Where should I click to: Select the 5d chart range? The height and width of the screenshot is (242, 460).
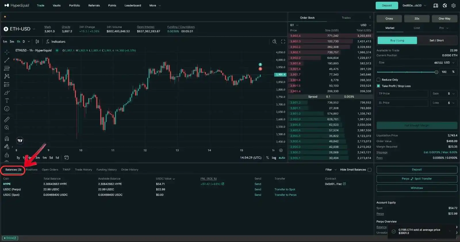pos(51,158)
